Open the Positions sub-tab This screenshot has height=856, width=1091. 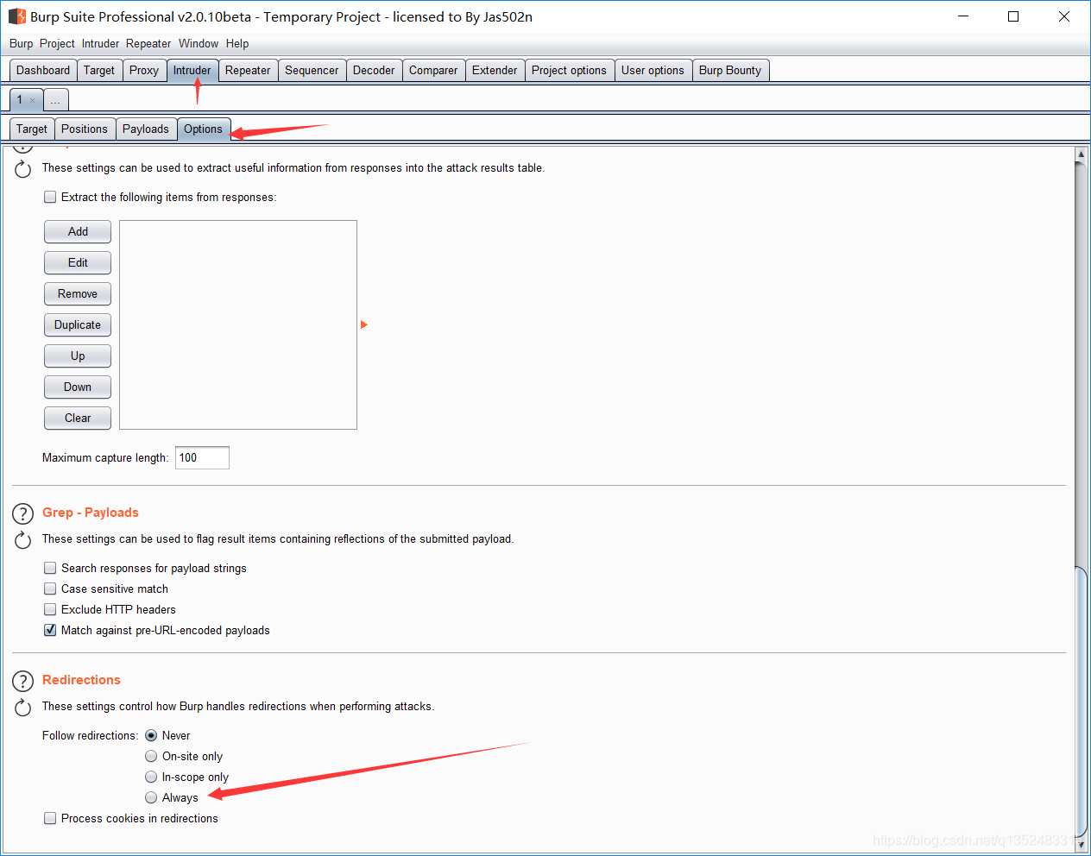tap(85, 129)
